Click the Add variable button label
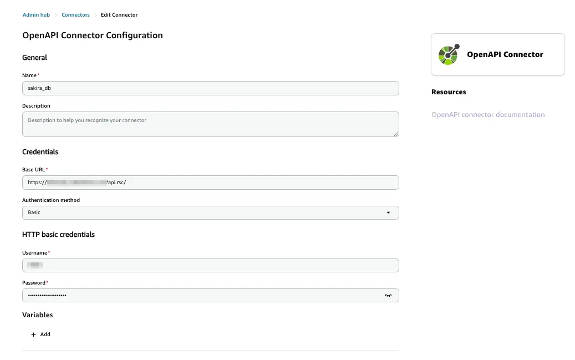Screen dimensions: 575x360 [x=45, y=334]
